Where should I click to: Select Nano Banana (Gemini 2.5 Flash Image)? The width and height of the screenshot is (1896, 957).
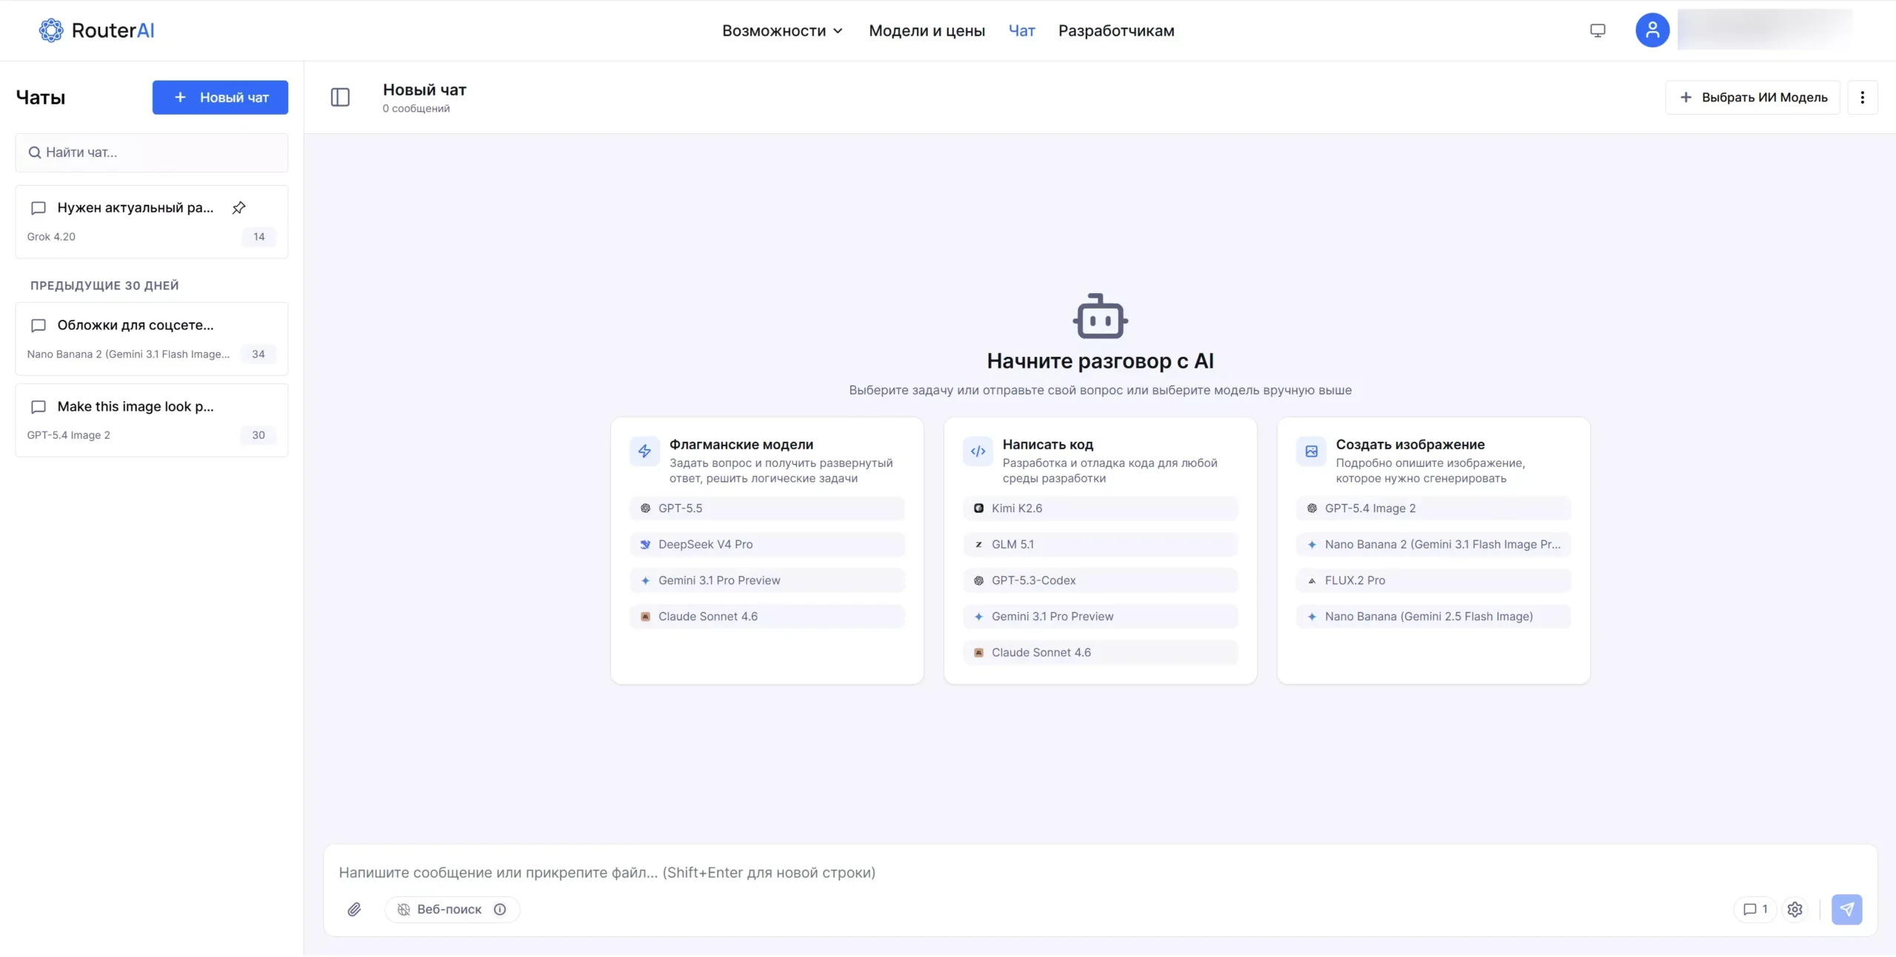click(1433, 616)
